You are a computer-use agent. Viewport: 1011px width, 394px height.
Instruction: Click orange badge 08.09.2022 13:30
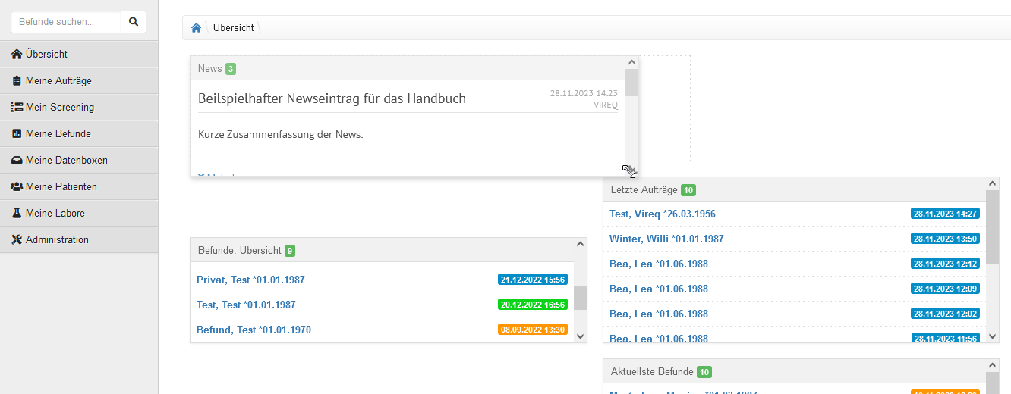point(533,330)
